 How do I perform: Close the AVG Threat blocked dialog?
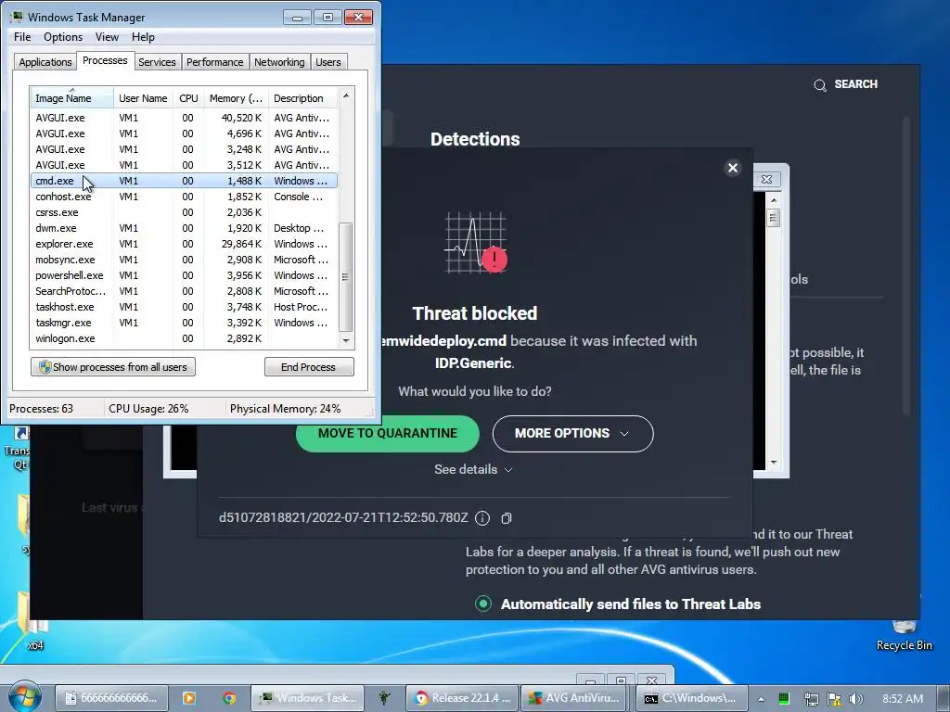[733, 168]
